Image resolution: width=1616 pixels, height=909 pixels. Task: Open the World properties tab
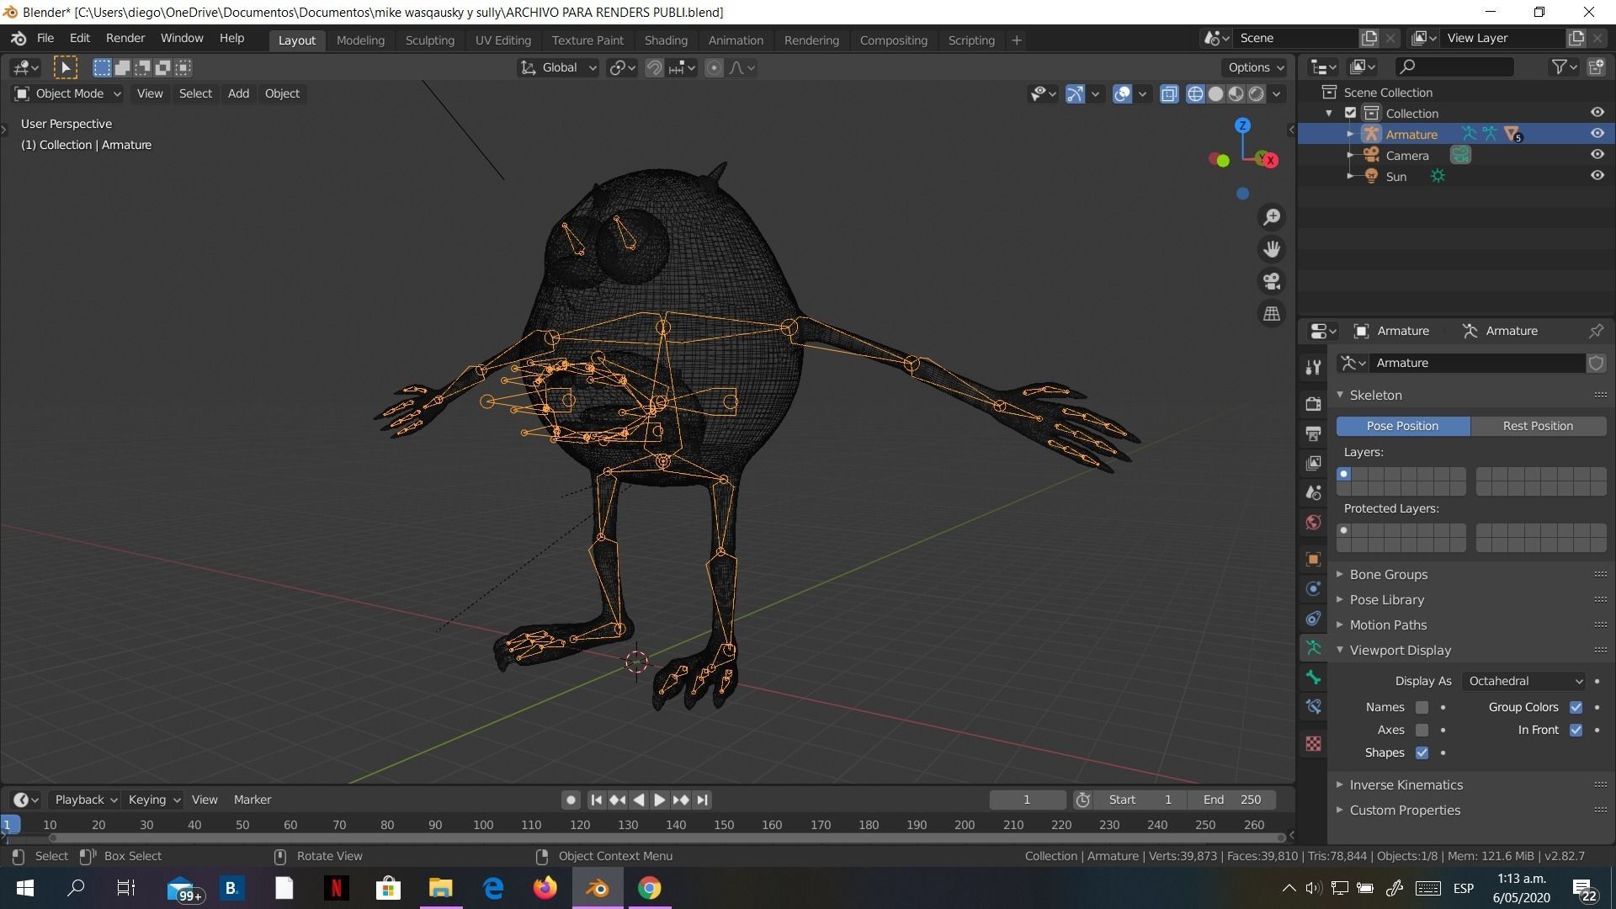click(1313, 522)
